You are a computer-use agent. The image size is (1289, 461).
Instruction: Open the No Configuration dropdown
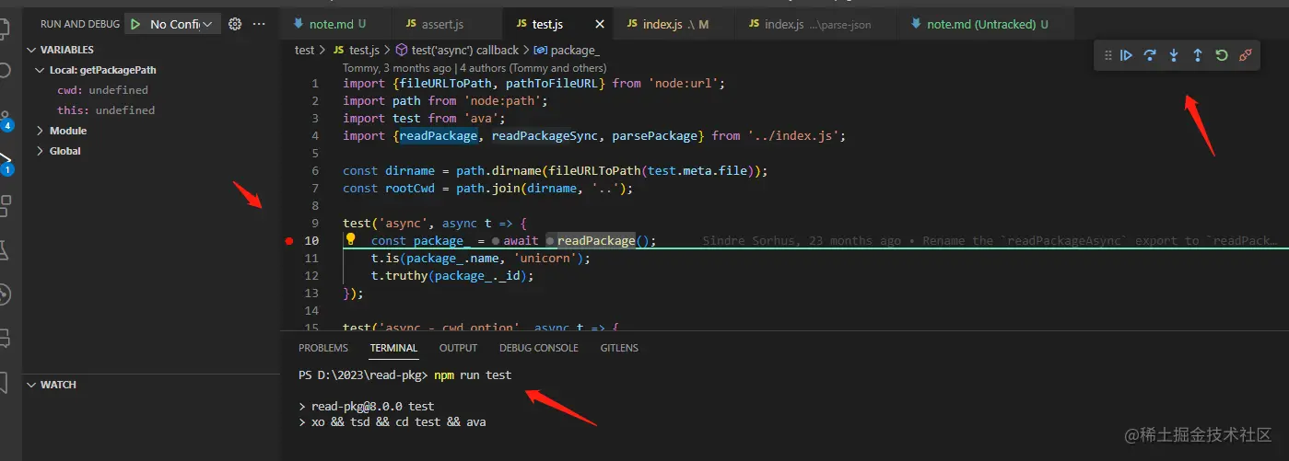(x=182, y=24)
